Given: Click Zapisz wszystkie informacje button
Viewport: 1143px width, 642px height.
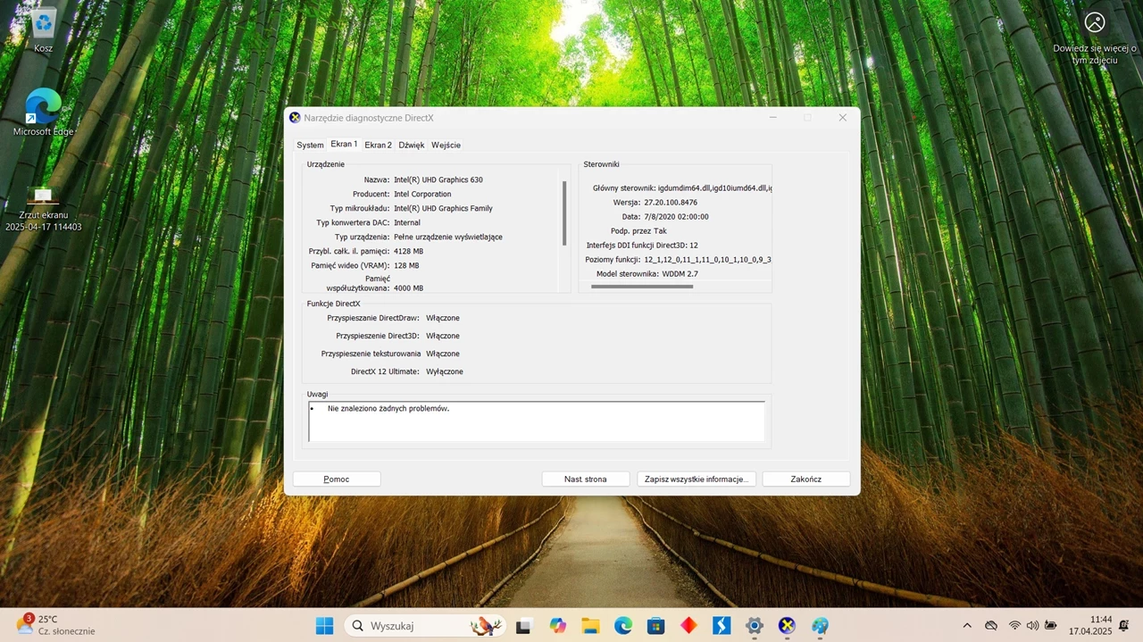Looking at the screenshot, I should point(697,479).
